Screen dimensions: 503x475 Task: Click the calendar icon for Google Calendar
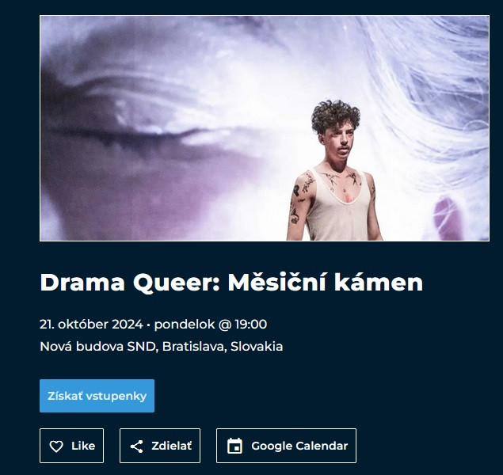pos(234,446)
